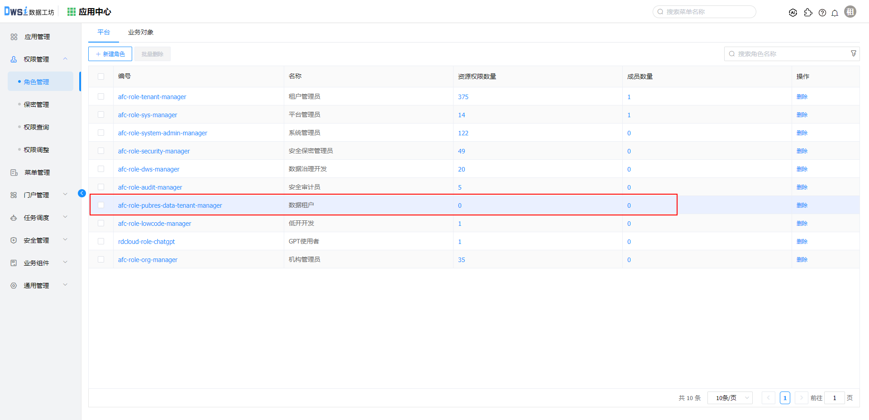Screen dimensions: 869x420
Task: Click the application center grid icon
Action: [72, 12]
